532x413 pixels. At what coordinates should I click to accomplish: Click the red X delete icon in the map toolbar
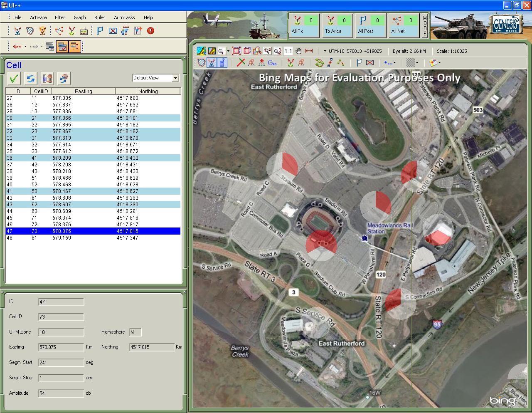(241, 63)
